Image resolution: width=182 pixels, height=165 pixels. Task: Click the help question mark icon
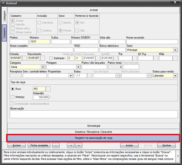[178, 156]
